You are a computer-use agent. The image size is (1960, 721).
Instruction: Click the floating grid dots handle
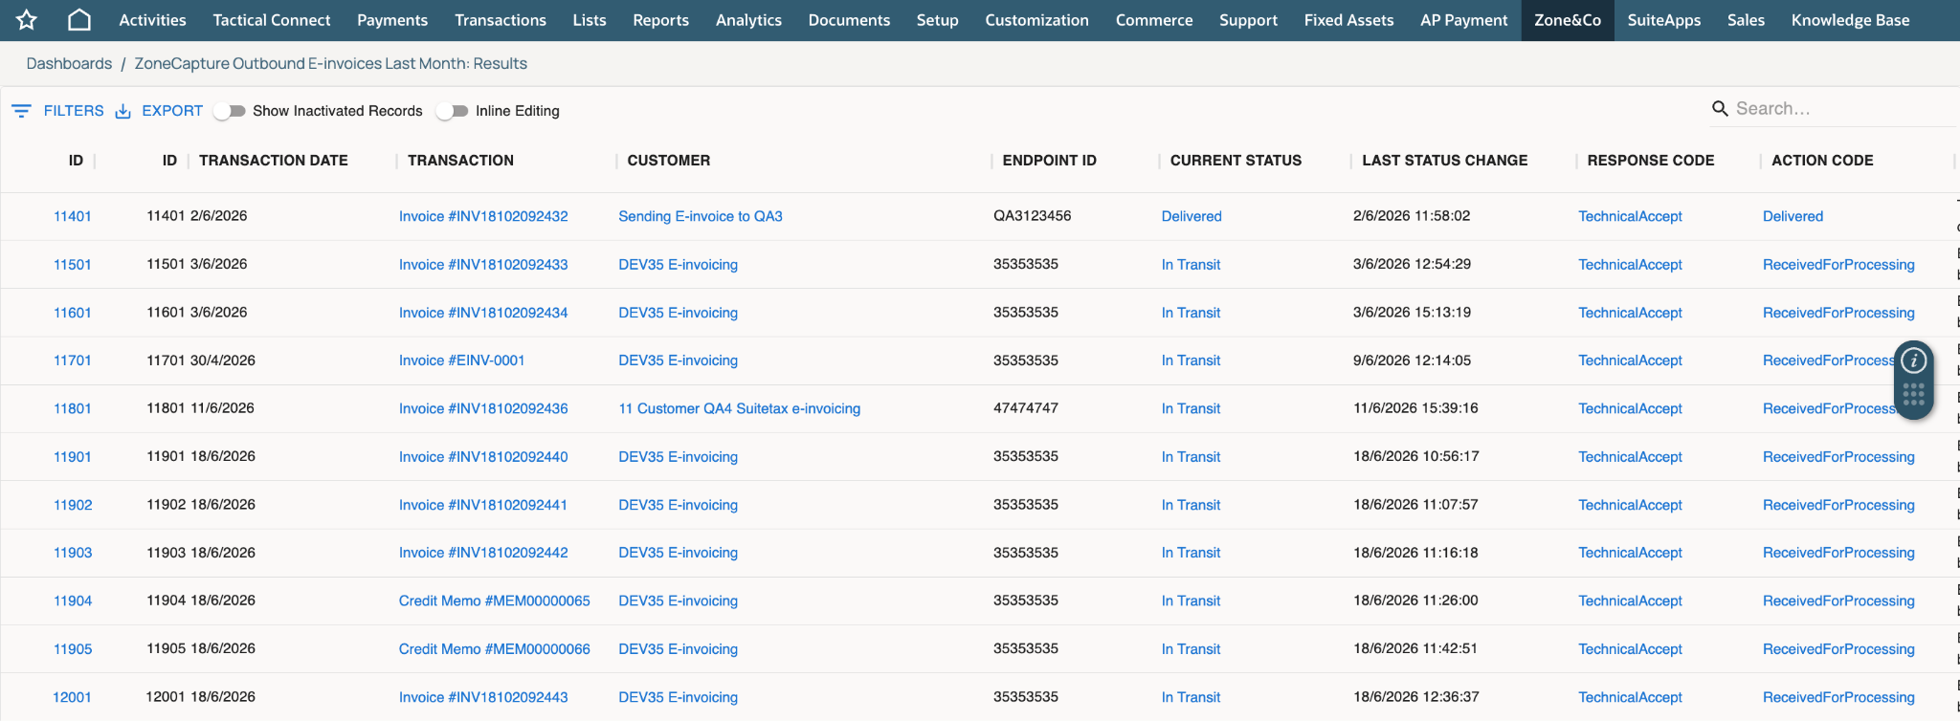1913,394
